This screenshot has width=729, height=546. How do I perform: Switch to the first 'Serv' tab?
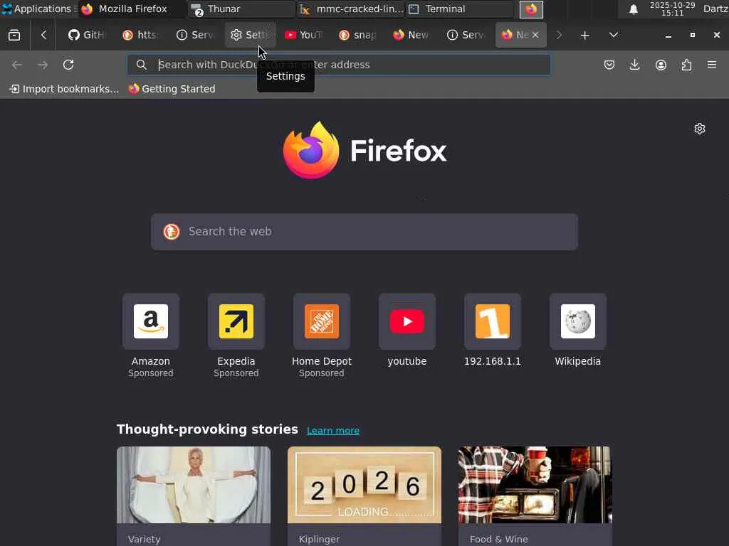coord(195,36)
